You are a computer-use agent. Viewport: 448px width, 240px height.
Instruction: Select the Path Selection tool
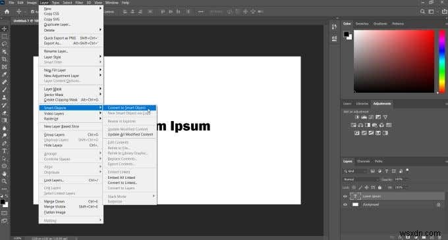pyautogui.click(x=5, y=158)
